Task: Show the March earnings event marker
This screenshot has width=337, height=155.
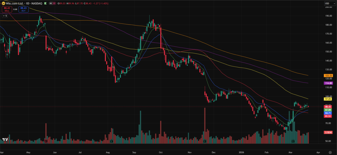Action: click(293, 141)
